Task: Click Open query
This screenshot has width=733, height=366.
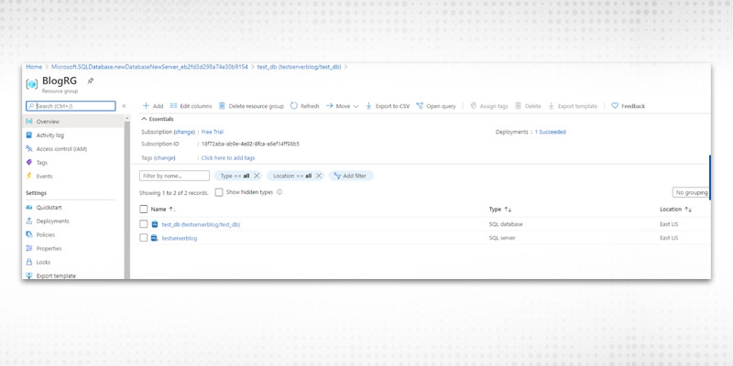Action: click(436, 106)
